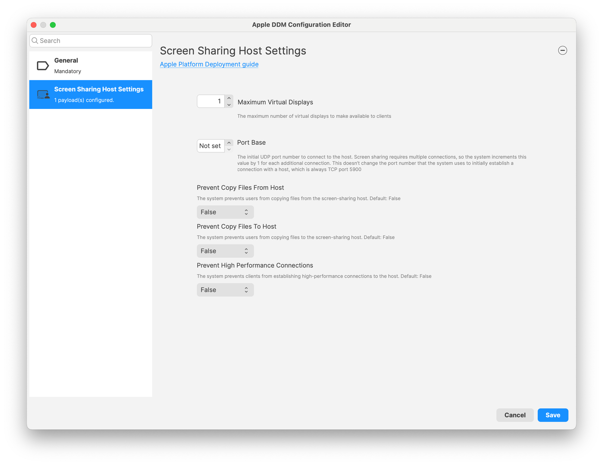Click the search magnifier icon
Viewport: 603px width, 465px height.
click(35, 41)
